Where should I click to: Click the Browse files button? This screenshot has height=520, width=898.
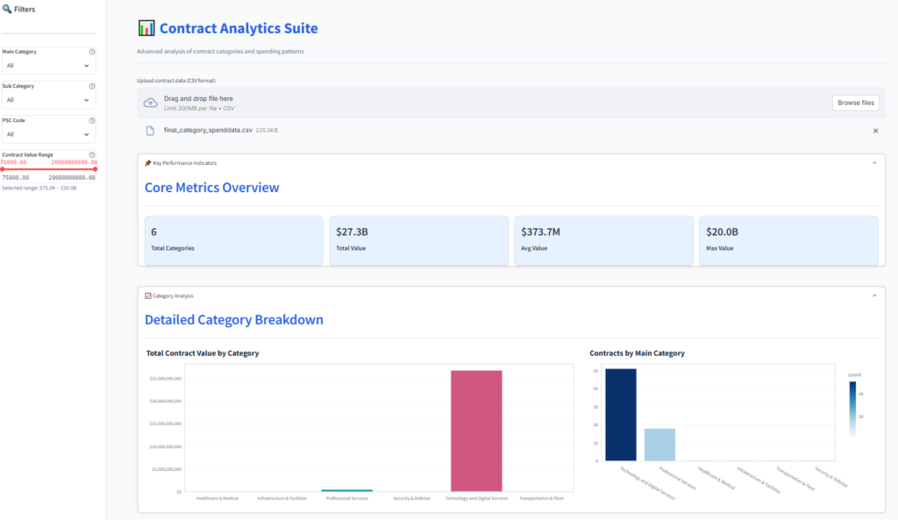pyautogui.click(x=855, y=103)
